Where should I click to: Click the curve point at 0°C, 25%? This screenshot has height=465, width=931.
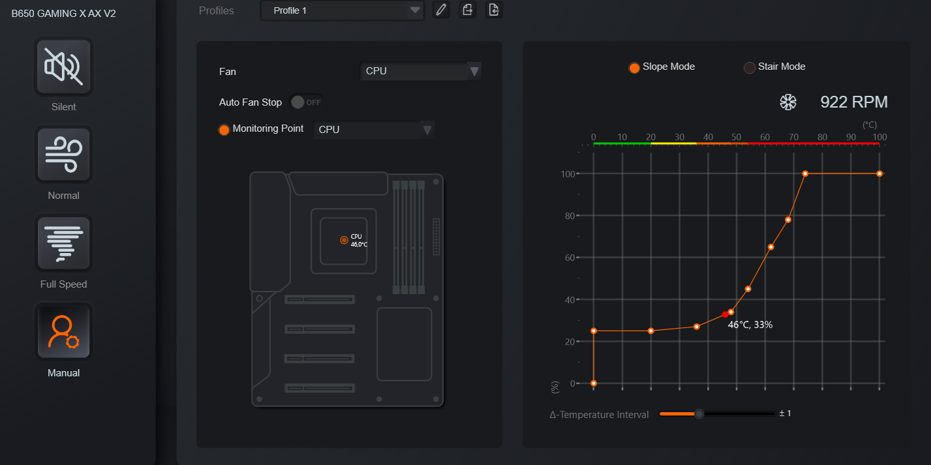click(x=594, y=331)
